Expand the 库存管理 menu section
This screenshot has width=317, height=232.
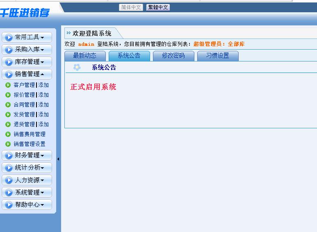[27, 62]
